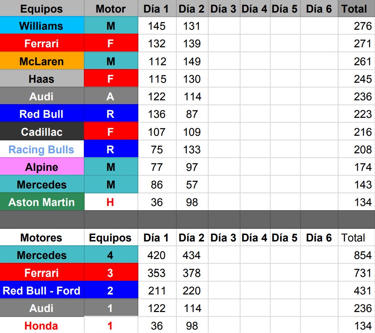Select the Williams team cell
This screenshot has height=333, width=375.
pyautogui.click(x=42, y=26)
